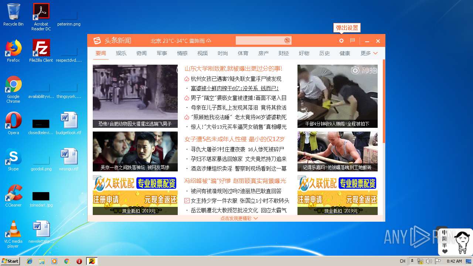Viewport: 473px width, 266px height.
Task: Show hidden tray icons arrow
Action: pyautogui.click(x=412, y=261)
